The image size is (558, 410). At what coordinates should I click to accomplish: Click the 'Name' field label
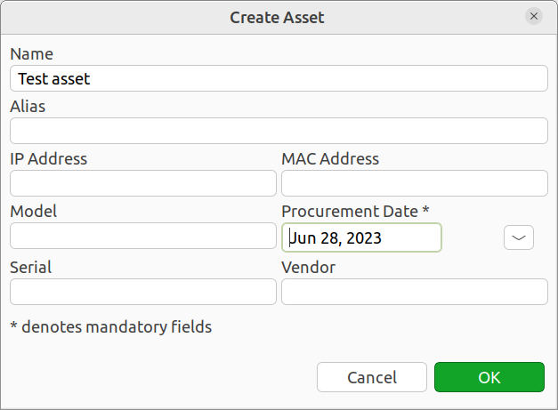[32, 54]
